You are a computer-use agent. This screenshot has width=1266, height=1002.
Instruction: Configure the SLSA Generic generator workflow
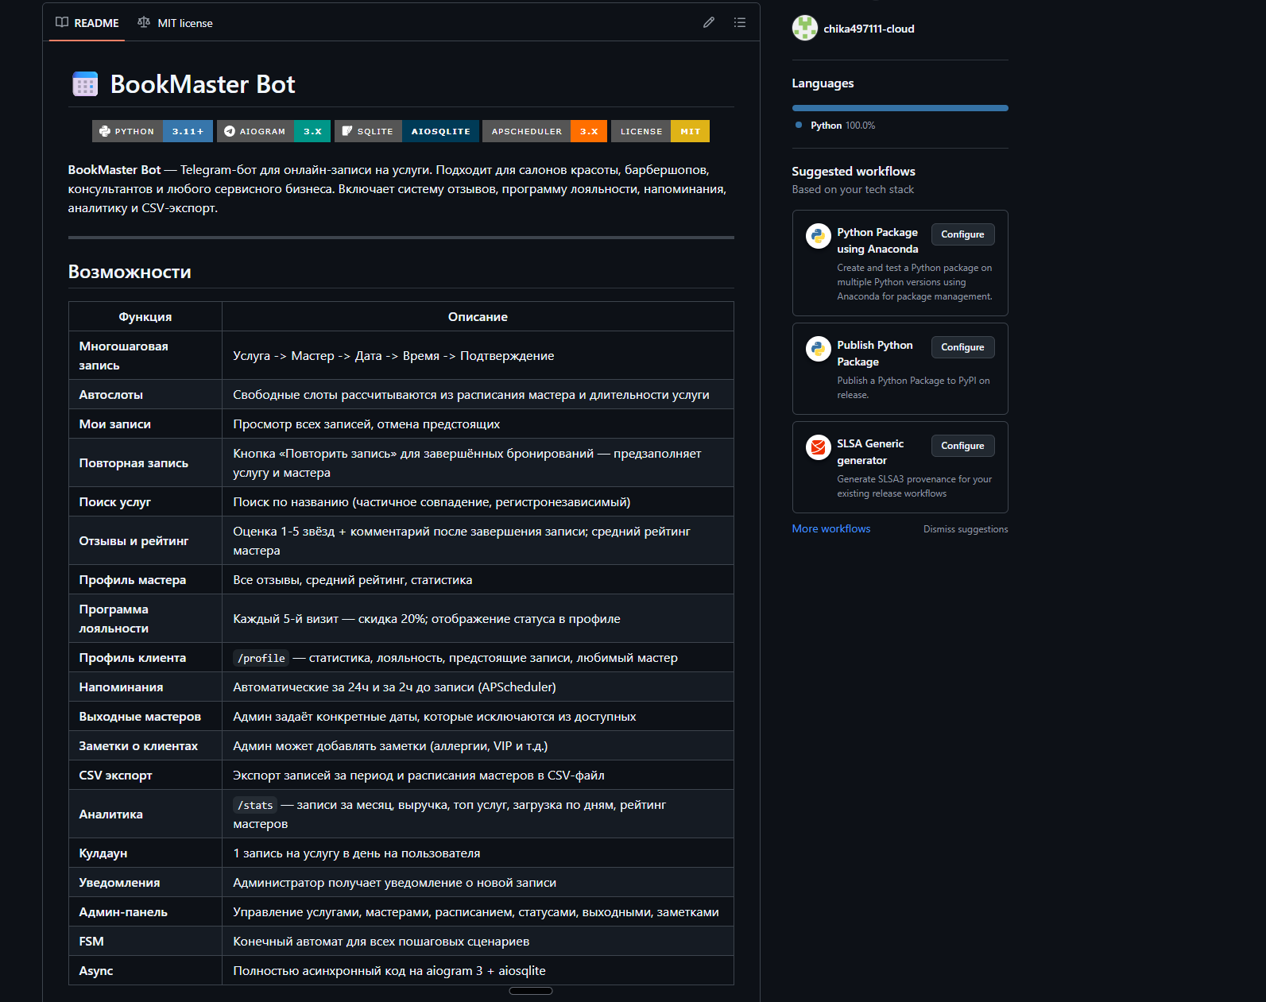click(962, 446)
